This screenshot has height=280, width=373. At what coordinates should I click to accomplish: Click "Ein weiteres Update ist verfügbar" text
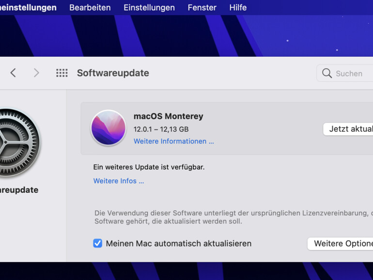point(149,167)
